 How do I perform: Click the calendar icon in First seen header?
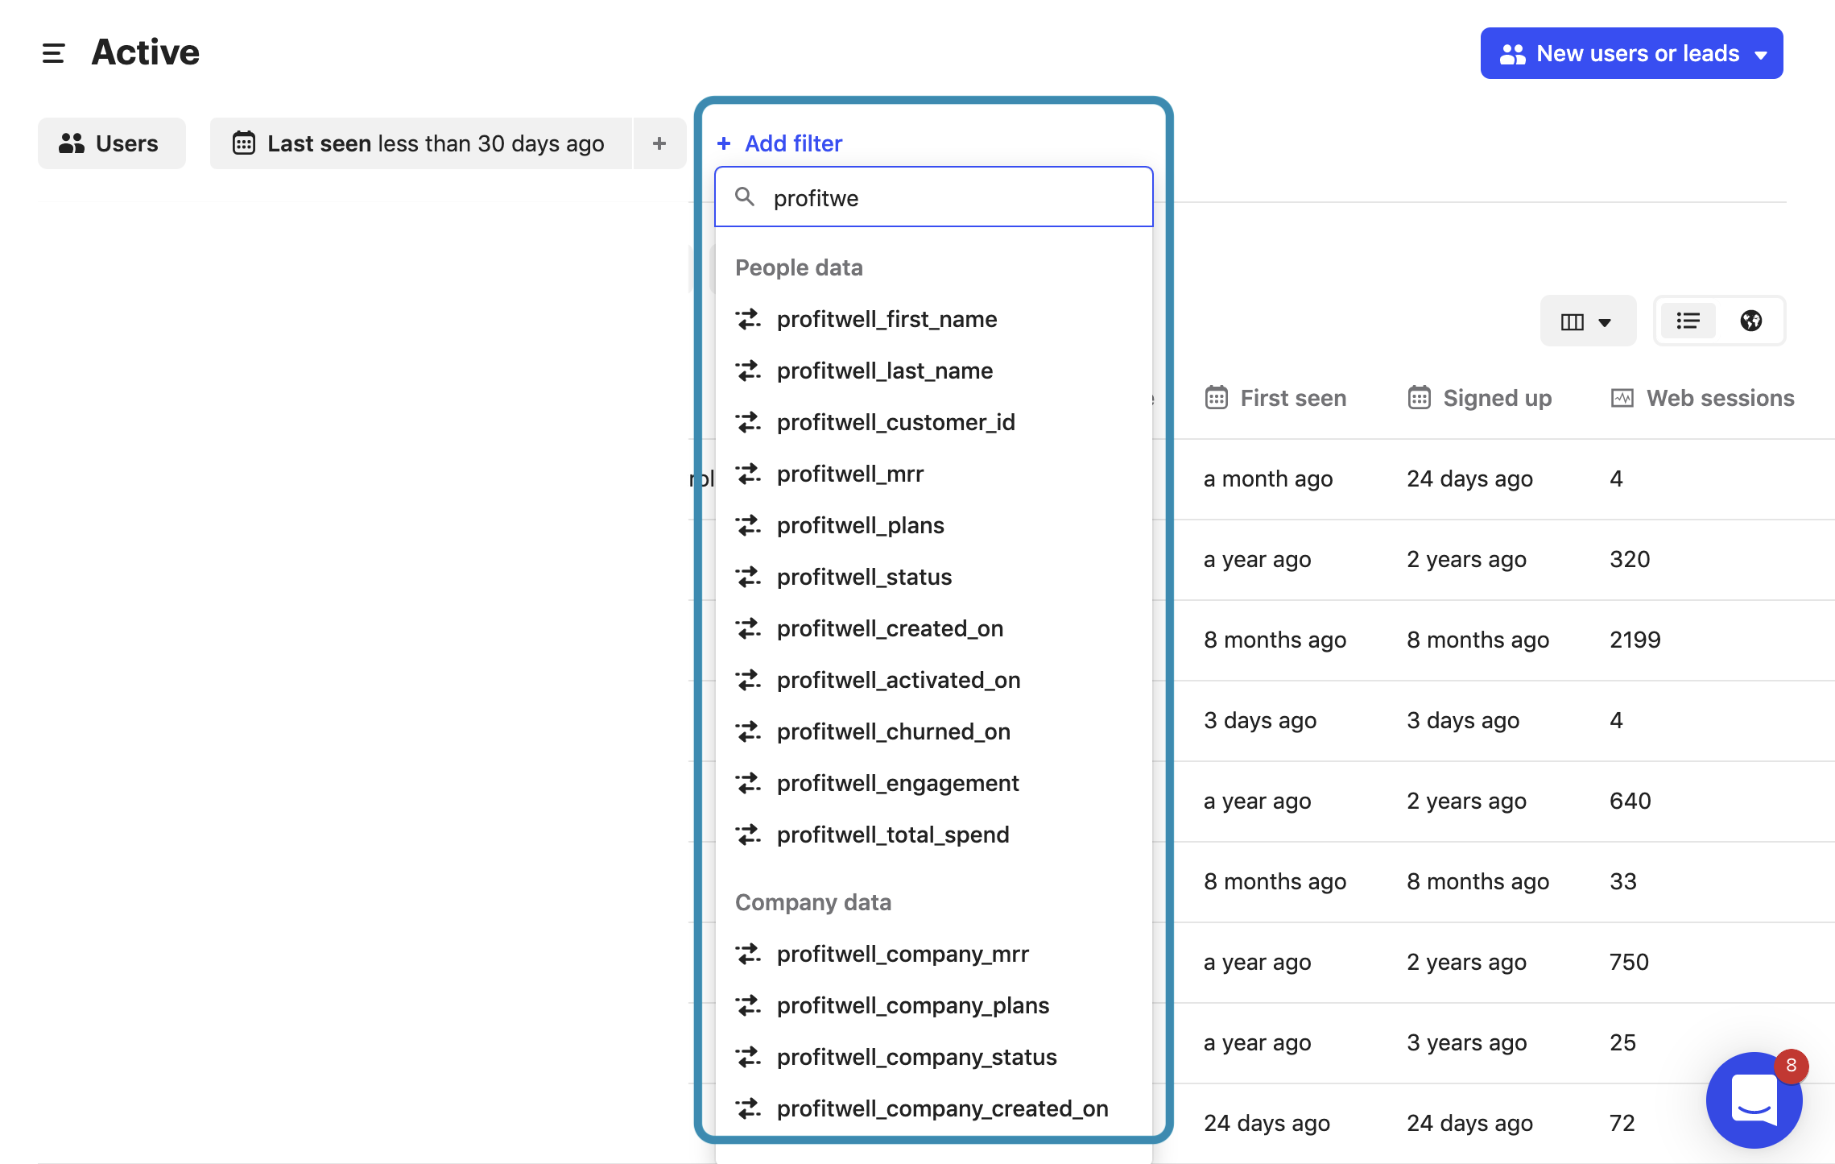(1217, 398)
